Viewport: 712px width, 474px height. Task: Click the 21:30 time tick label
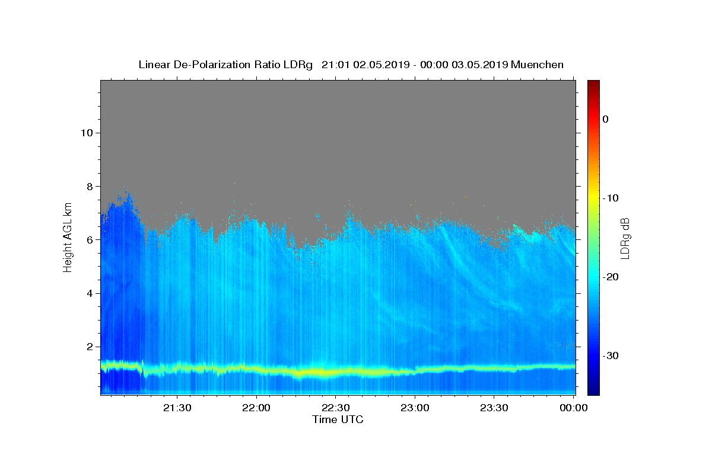pos(177,408)
